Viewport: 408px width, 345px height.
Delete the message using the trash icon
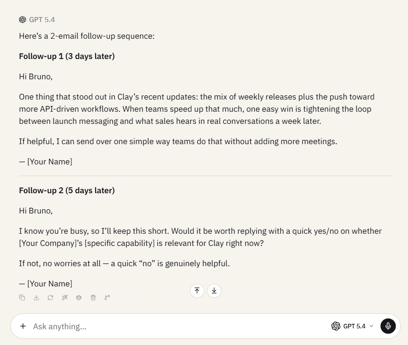[x=93, y=297]
